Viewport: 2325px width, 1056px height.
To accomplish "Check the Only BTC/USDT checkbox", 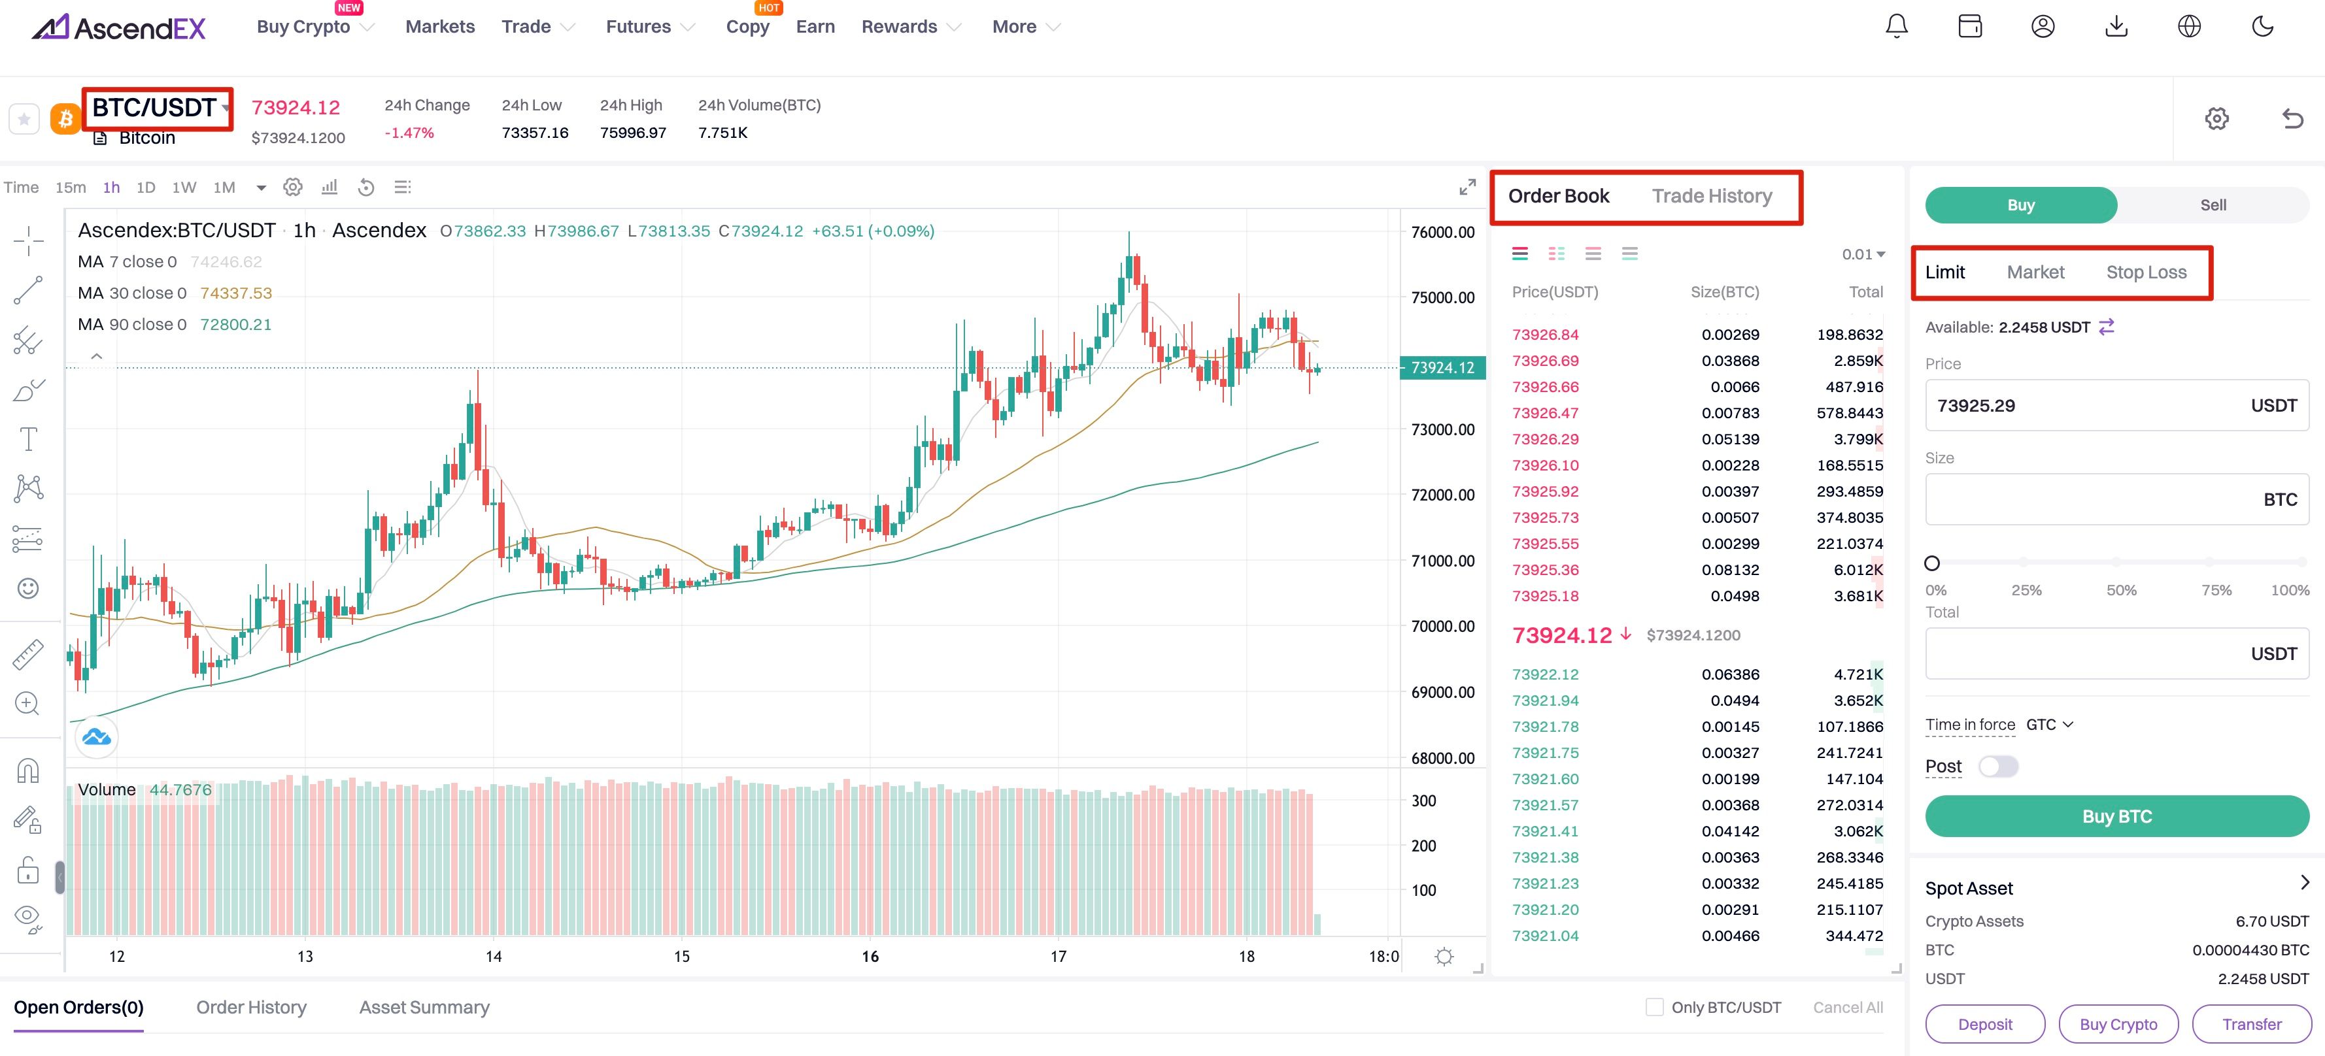I will pos(1654,1007).
